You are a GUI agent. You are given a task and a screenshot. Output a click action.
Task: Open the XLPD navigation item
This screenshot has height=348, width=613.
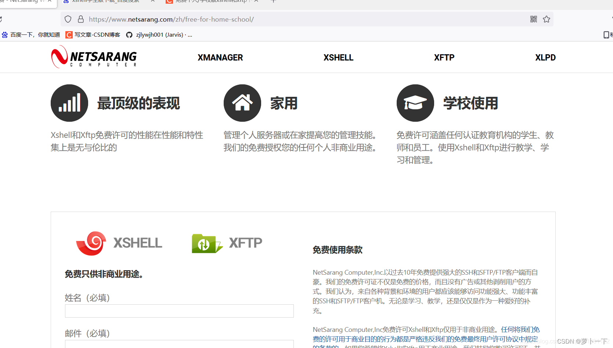click(545, 58)
